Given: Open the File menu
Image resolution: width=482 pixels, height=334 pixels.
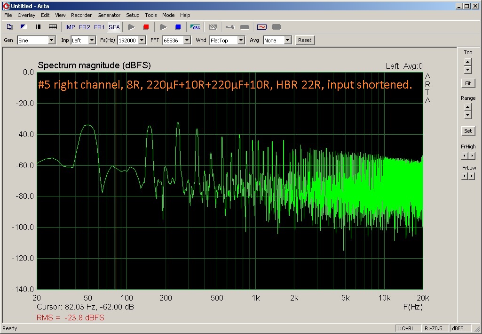Looking at the screenshot, I should 8,15.
